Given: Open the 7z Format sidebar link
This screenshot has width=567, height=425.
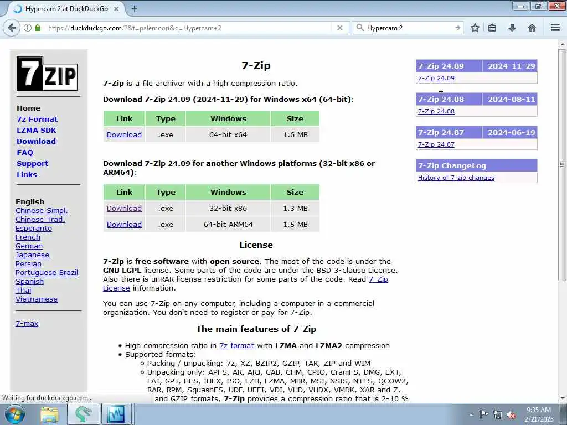Looking at the screenshot, I should pyautogui.click(x=37, y=120).
